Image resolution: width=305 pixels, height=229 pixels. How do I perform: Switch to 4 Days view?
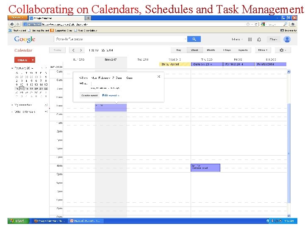[227, 50]
